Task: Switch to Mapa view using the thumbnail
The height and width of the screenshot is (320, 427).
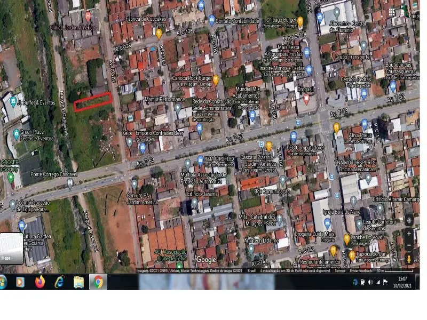Action: point(12,249)
